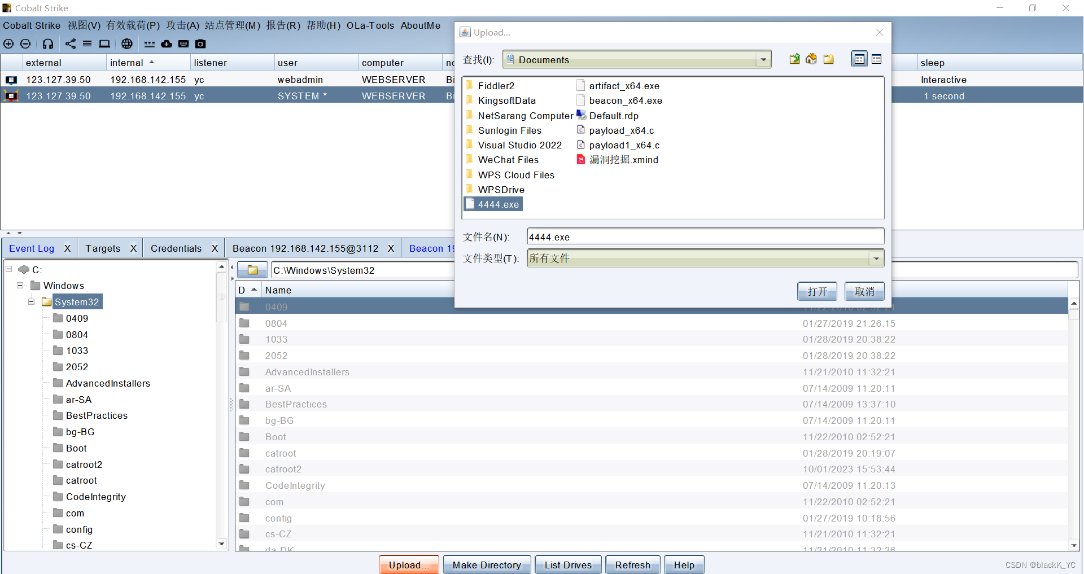Image resolution: width=1084 pixels, height=574 pixels.
Task: Open downloaded files cloud icon
Action: coord(167,44)
